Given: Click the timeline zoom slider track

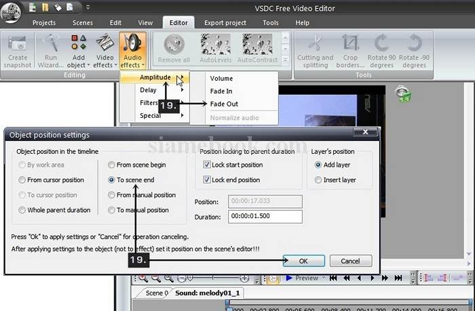Looking at the screenshot, I should point(214,278).
